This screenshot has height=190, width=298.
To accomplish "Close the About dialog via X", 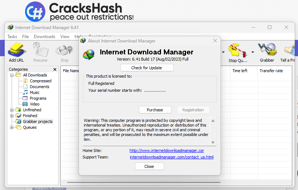I will click(215, 41).
